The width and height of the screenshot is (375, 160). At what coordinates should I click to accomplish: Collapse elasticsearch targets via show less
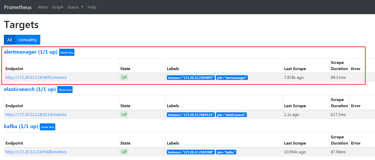(65, 90)
